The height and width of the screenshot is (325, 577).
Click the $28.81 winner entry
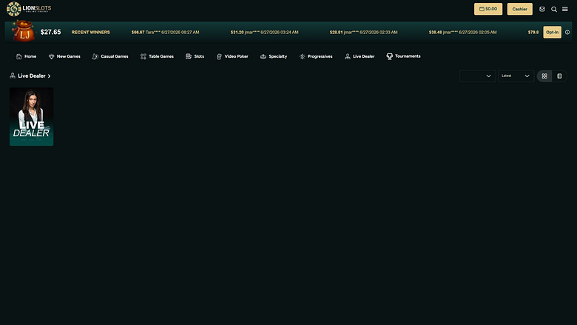click(363, 32)
